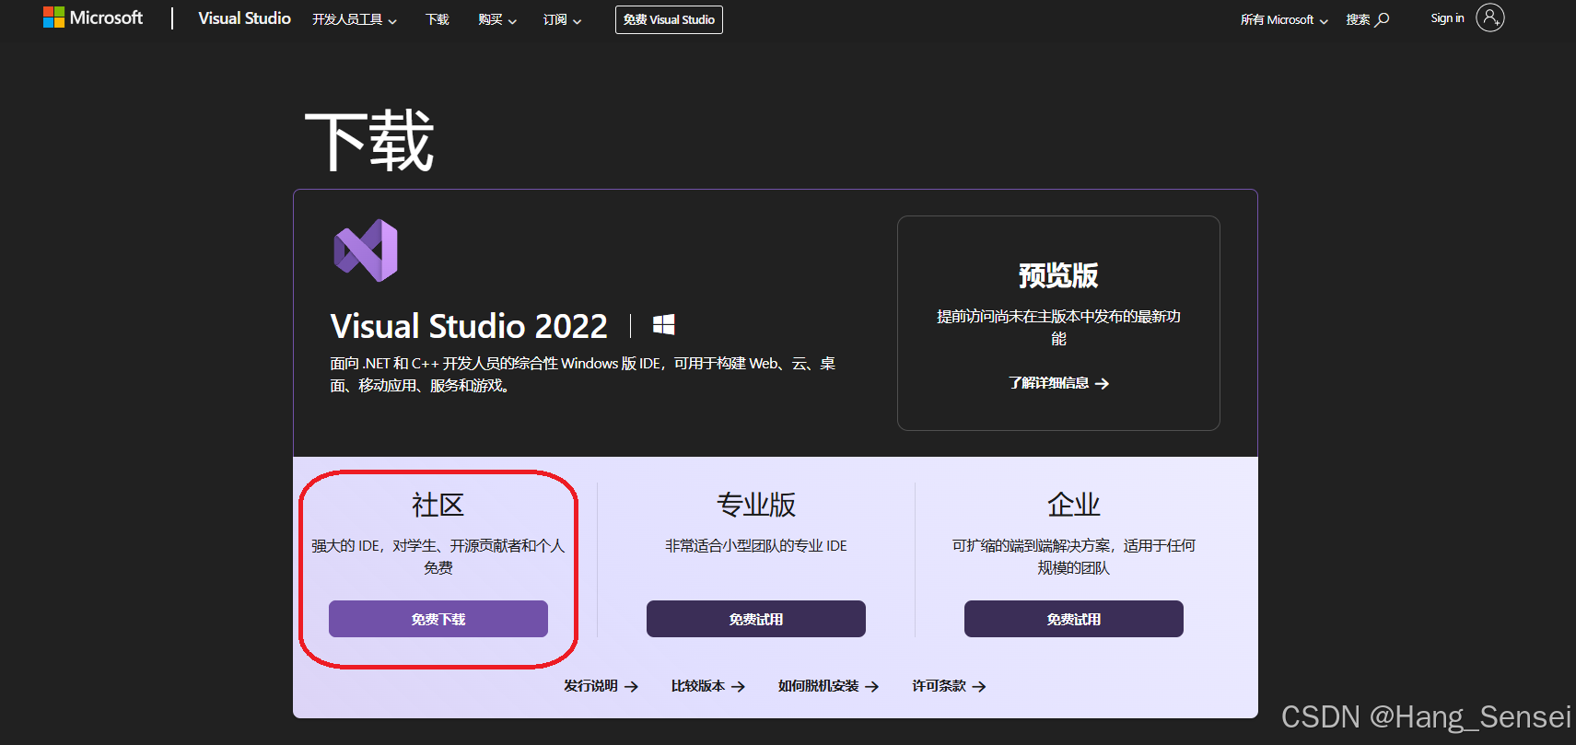Click 免费下载 community button
Image resolution: width=1576 pixels, height=745 pixels.
click(x=438, y=619)
